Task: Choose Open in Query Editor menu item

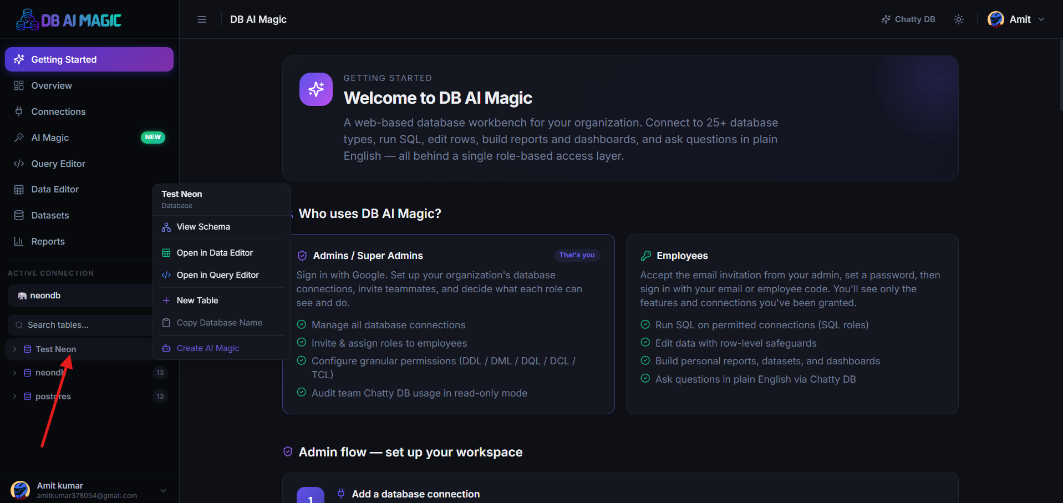Action: pos(222,275)
